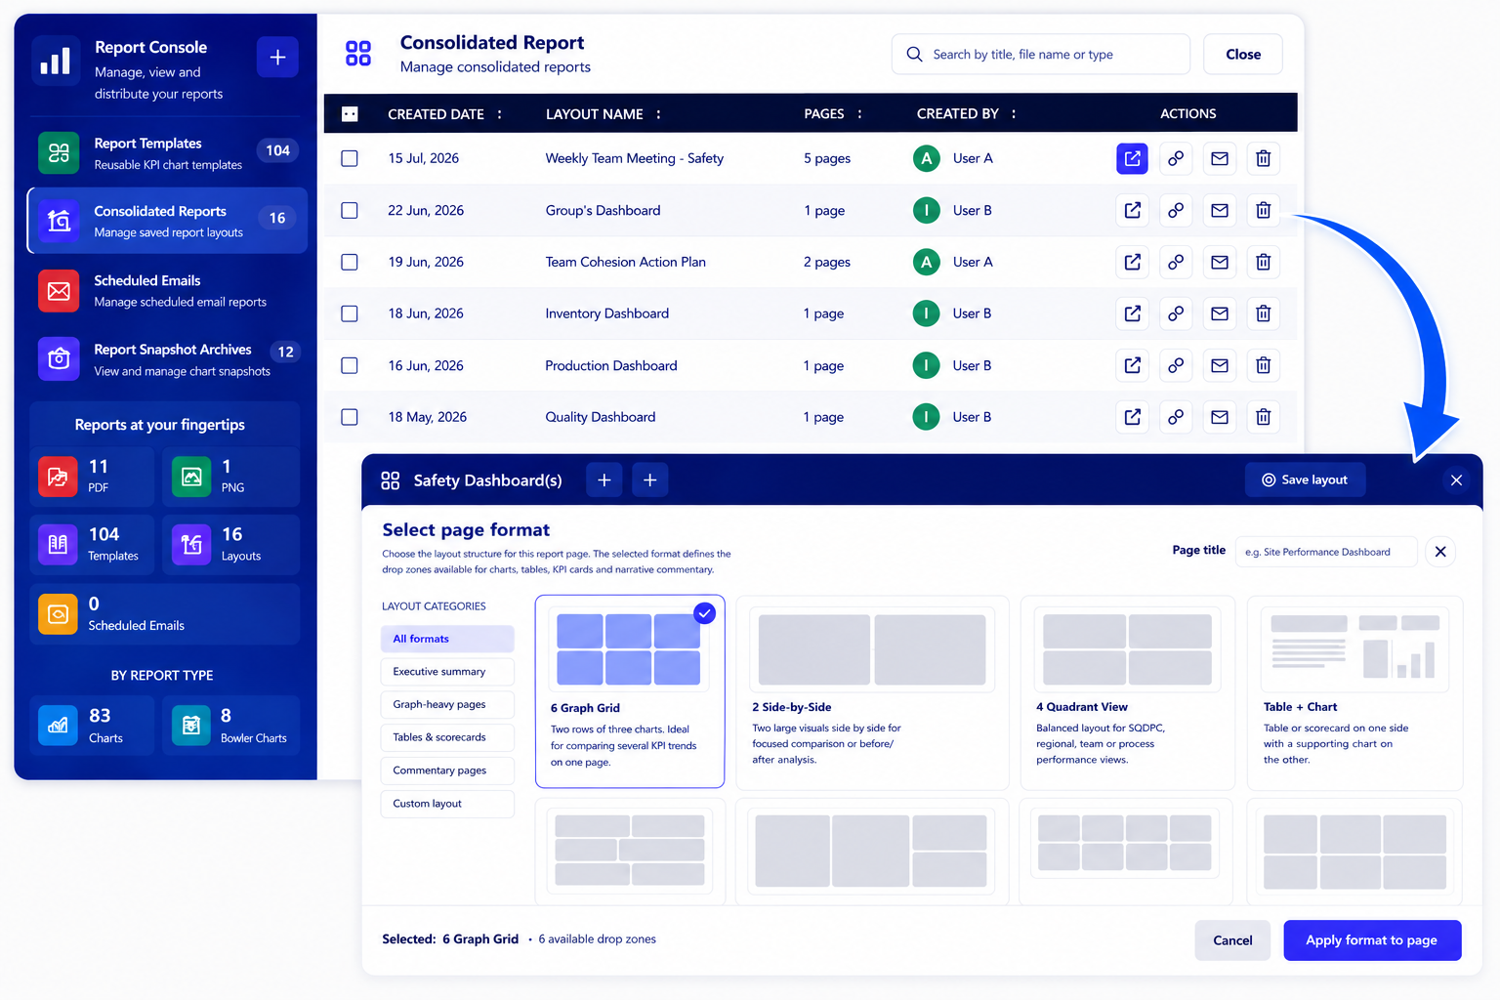Select Commentary pages category
The width and height of the screenshot is (1500, 1000).
click(x=447, y=771)
